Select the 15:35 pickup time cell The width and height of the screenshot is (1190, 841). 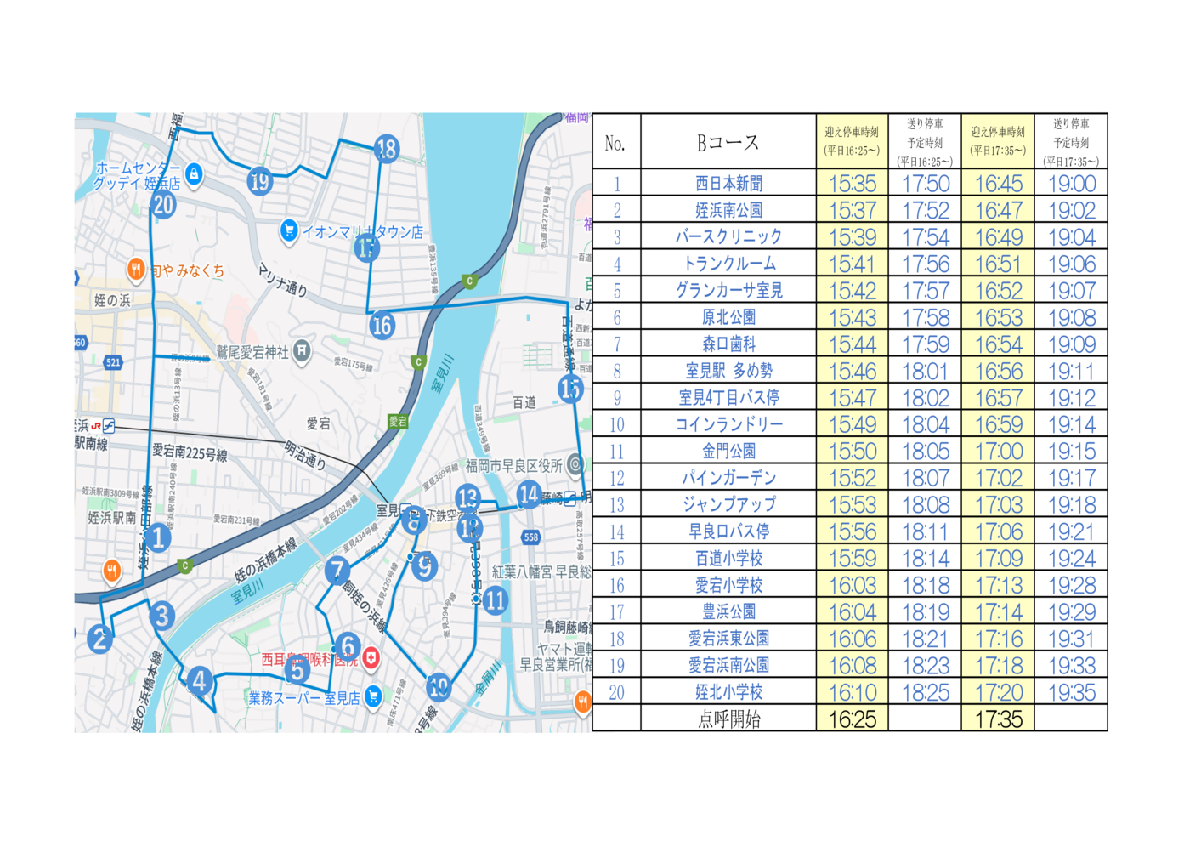click(852, 183)
